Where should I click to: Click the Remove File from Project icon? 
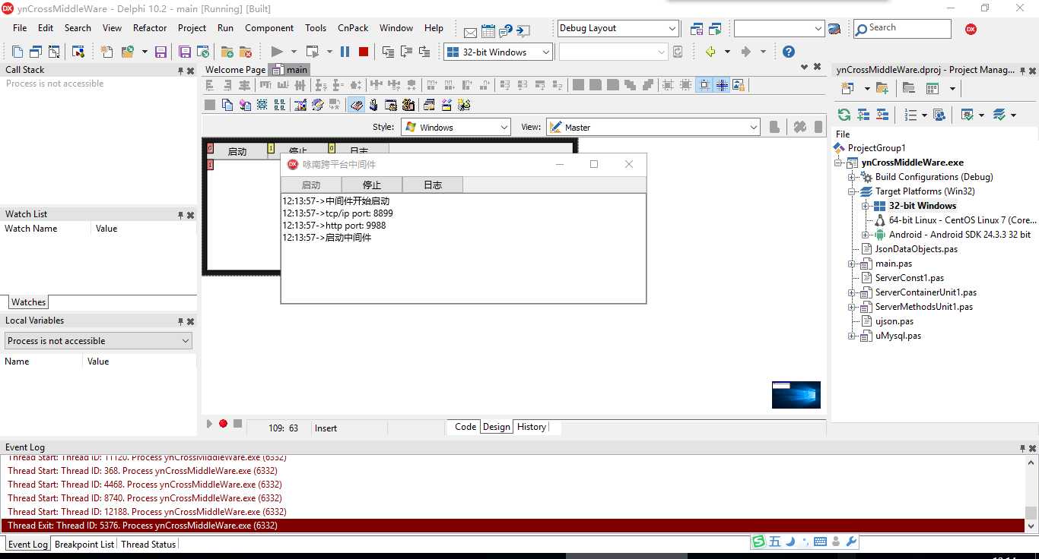click(x=246, y=52)
